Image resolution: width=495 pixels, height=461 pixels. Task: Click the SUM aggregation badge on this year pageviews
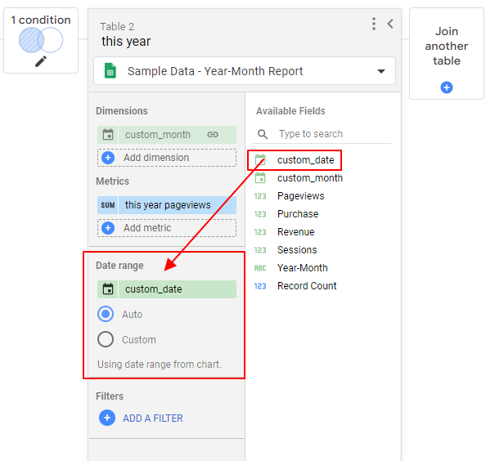tap(107, 205)
